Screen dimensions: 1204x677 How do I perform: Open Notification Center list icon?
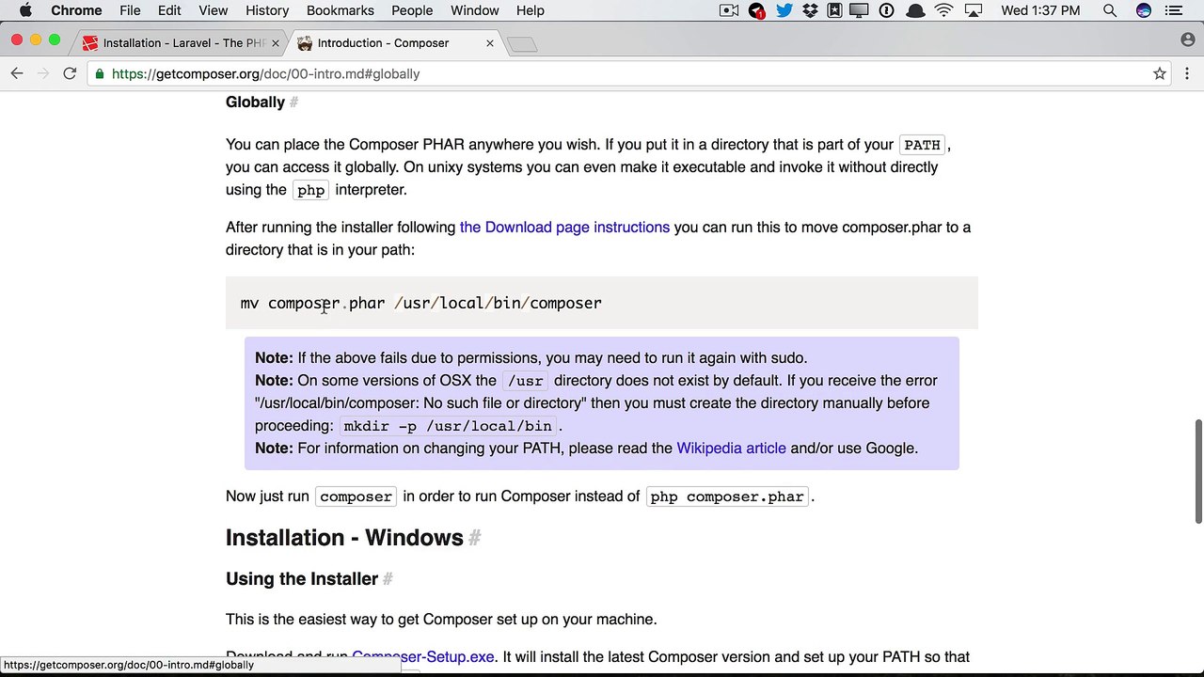click(x=1173, y=10)
